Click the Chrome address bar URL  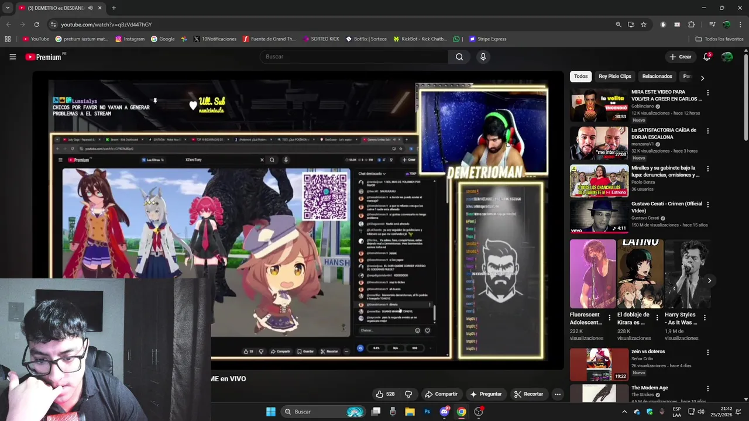coord(106,25)
